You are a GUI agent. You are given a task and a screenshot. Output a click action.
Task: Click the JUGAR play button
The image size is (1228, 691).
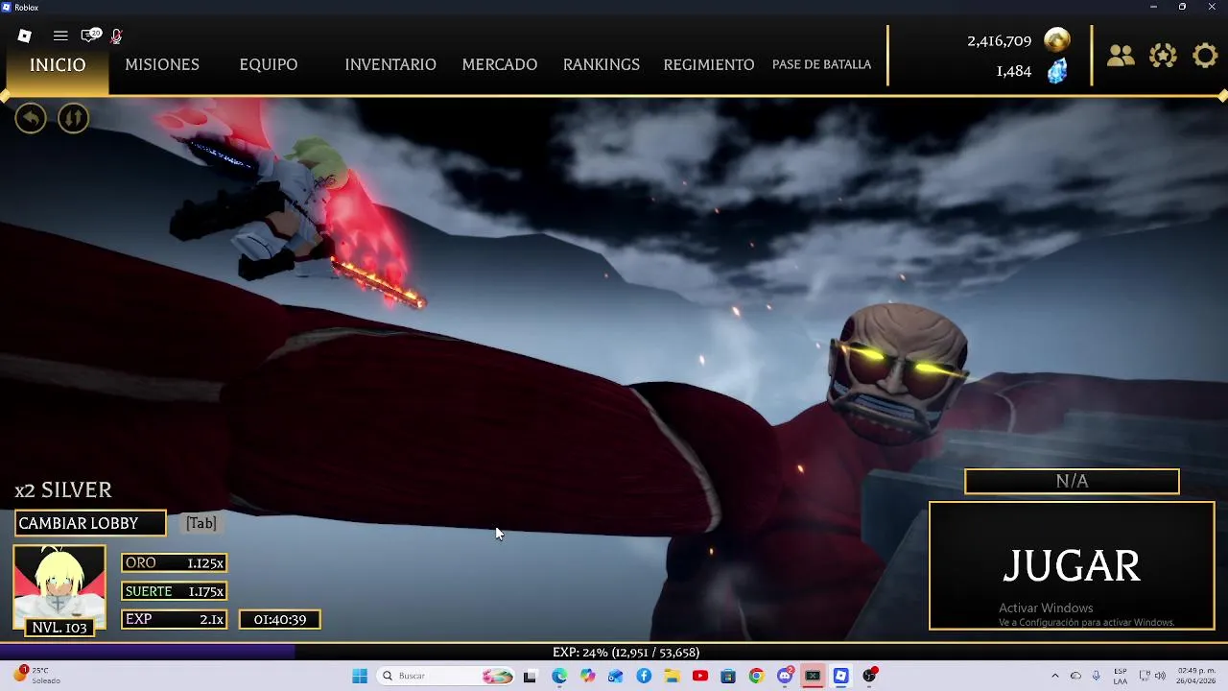1072,565
